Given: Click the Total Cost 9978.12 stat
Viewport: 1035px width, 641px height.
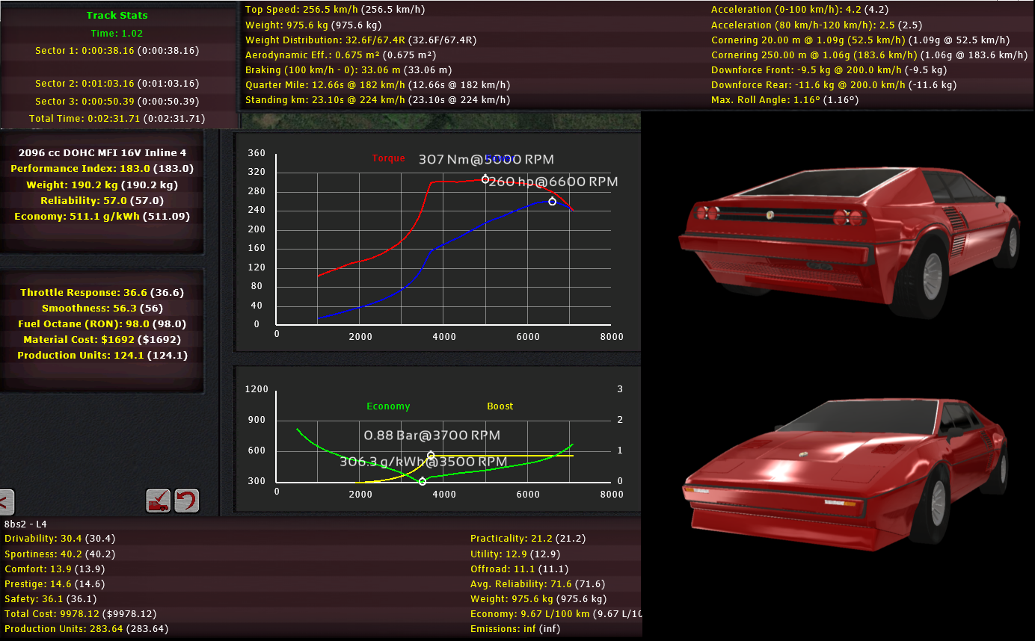Looking at the screenshot, I should click(80, 613).
